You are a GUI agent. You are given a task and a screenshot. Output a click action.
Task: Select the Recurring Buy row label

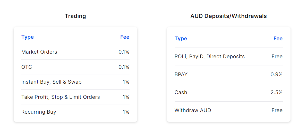tap(39, 112)
